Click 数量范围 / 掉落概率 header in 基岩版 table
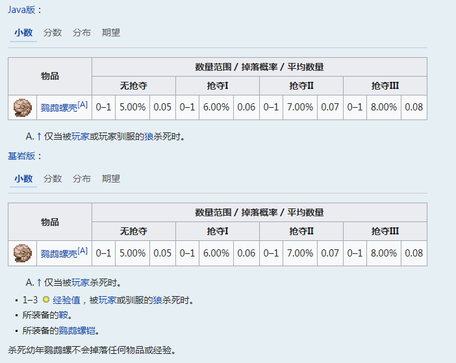The height and width of the screenshot is (363, 456). [x=259, y=212]
